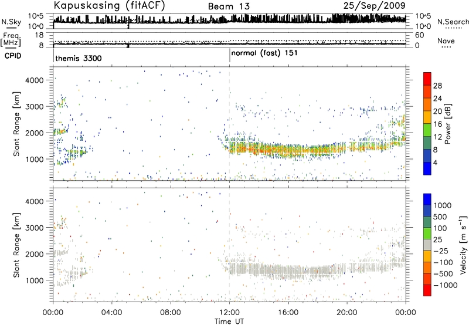Click the "normal (fast) 151" CPID marker
This screenshot has height=325, width=469.
(x=264, y=53)
